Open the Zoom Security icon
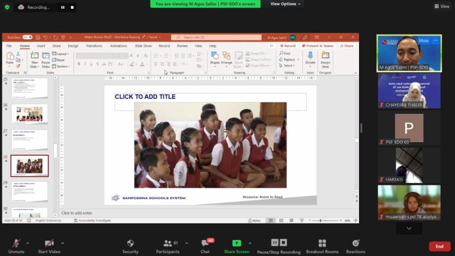Screen dimensions: 455x256 tap(130, 247)
